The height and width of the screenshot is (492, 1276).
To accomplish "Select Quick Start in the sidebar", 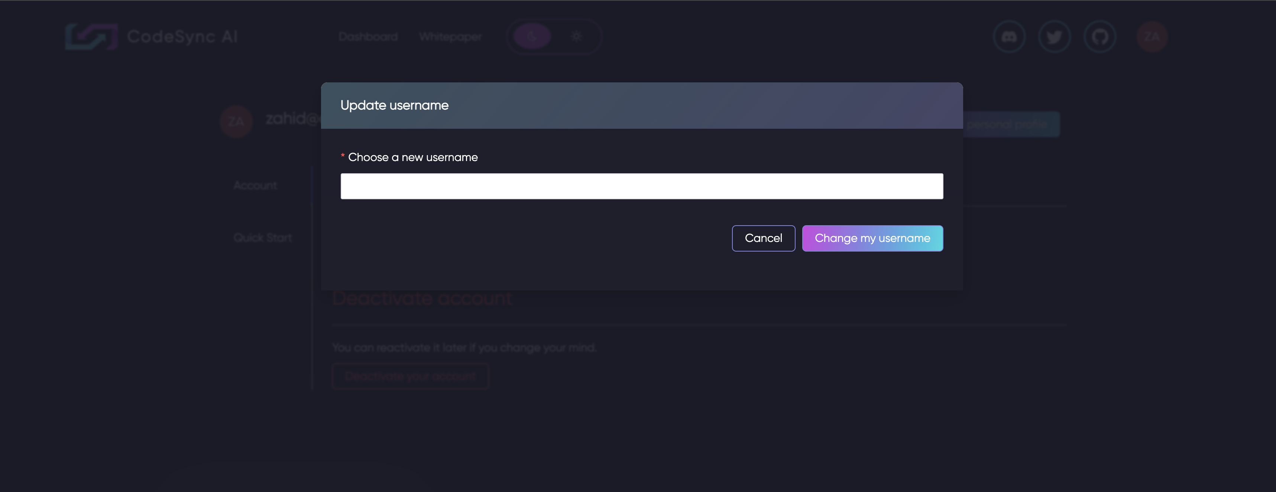I will (x=263, y=238).
